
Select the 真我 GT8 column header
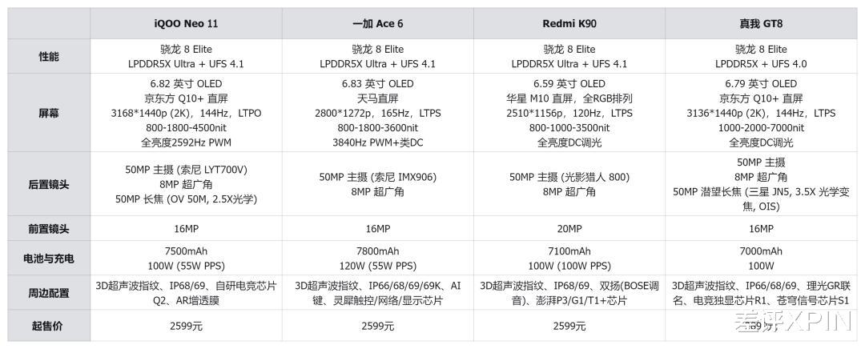pyautogui.click(x=761, y=24)
